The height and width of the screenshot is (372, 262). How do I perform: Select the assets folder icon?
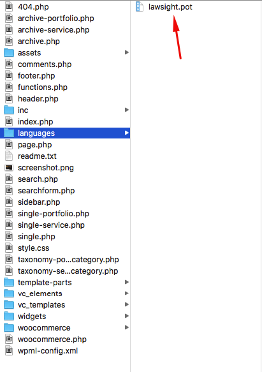[x=9, y=53]
